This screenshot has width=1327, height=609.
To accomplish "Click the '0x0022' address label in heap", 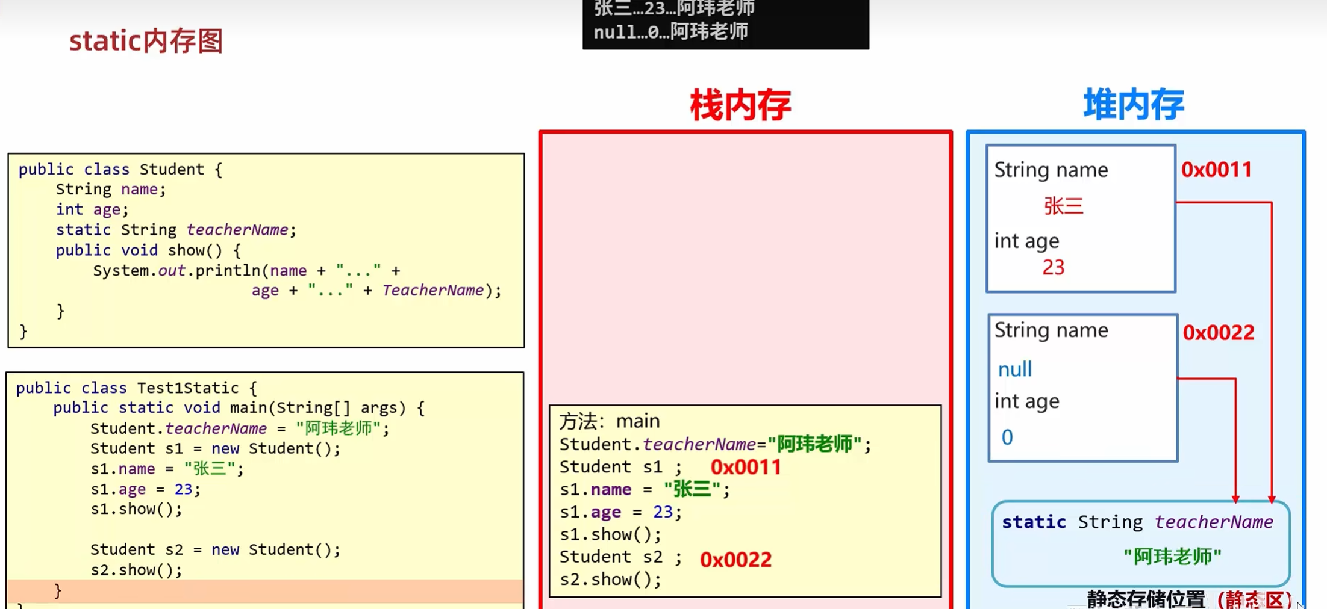I will 1219,332.
